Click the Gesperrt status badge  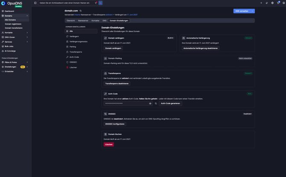248,73
